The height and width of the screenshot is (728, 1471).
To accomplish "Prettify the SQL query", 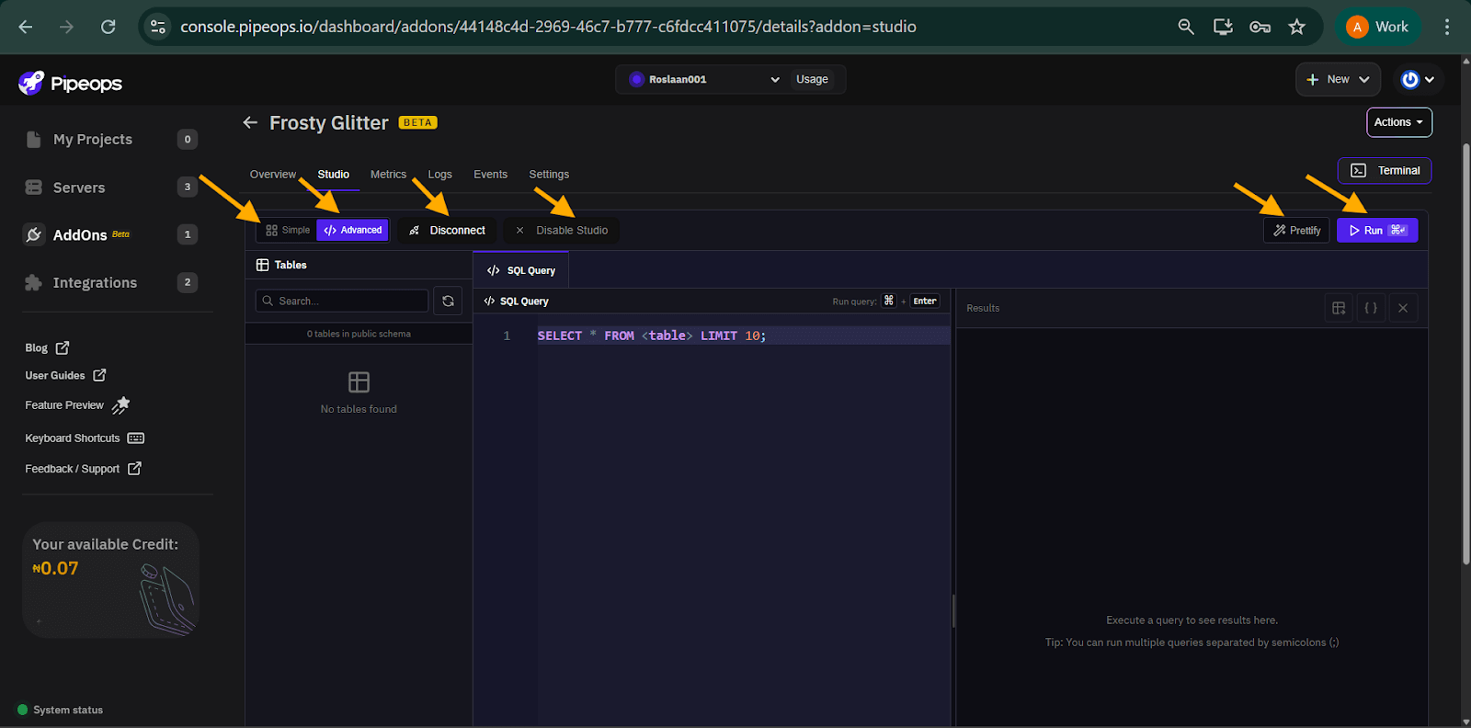I will (x=1296, y=230).
